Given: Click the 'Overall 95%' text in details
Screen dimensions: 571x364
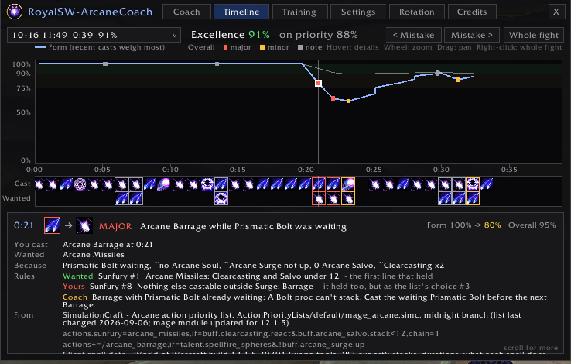Looking at the screenshot, I should tap(532, 225).
